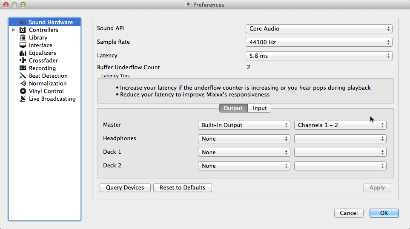Select the Library building icon
Image resolution: width=410 pixels, height=229 pixels.
(x=23, y=37)
